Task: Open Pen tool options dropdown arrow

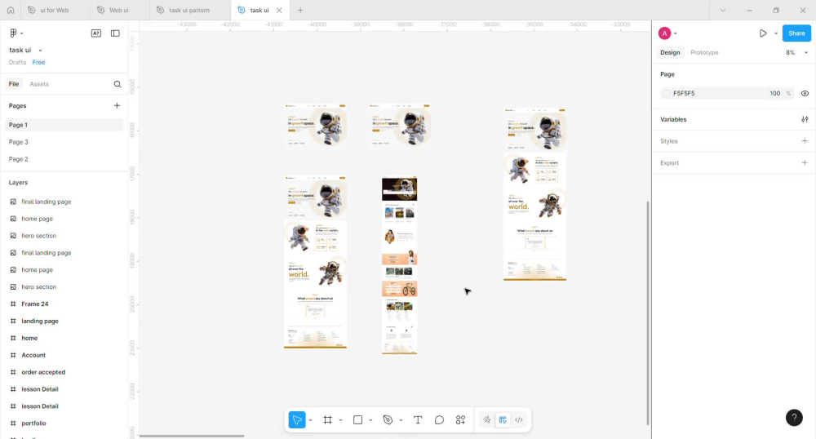Action: 401,420
